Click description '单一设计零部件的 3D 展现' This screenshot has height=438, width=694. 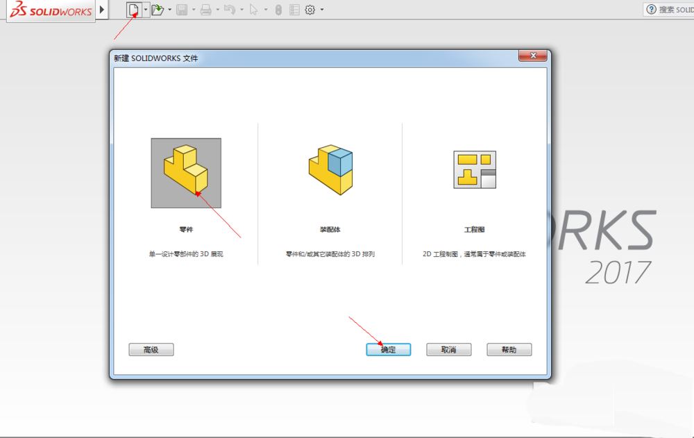[x=186, y=254]
